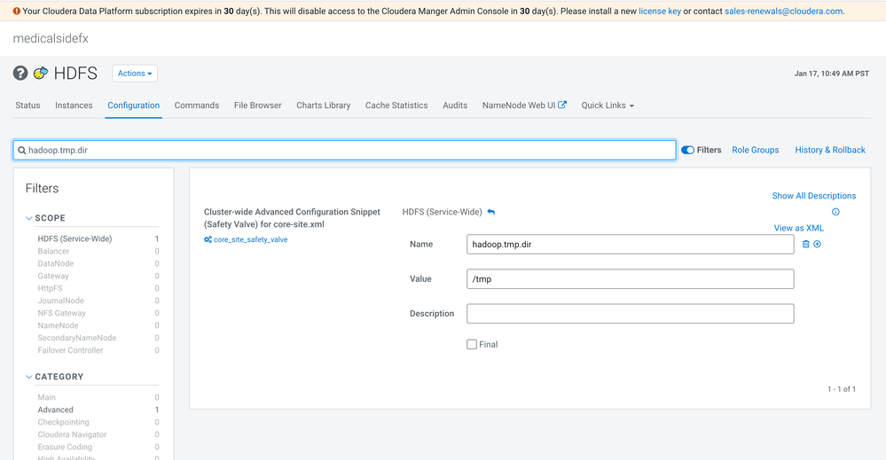Image resolution: width=886 pixels, height=460 pixels.
Task: Select the Configuration tab
Action: 133,105
